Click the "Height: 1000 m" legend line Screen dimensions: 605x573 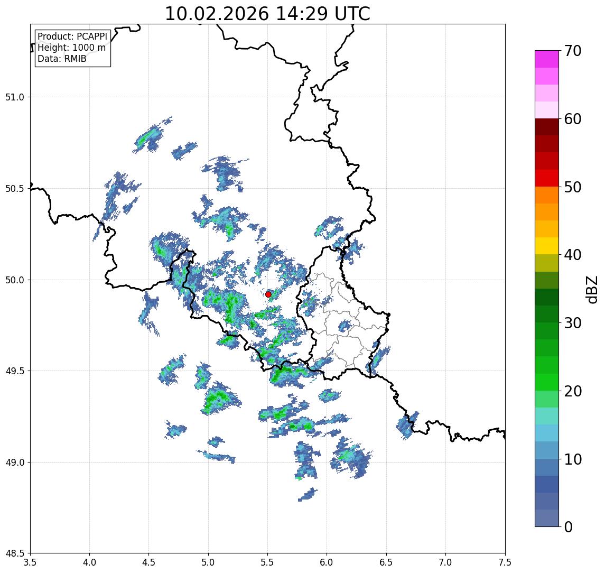pyautogui.click(x=71, y=48)
